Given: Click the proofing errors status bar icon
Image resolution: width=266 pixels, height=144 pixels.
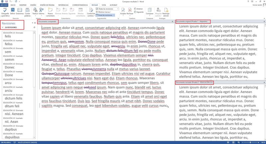Looking at the screenshot, I should [x=15, y=142].
